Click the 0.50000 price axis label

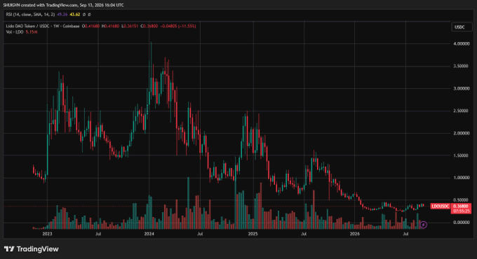(461, 200)
